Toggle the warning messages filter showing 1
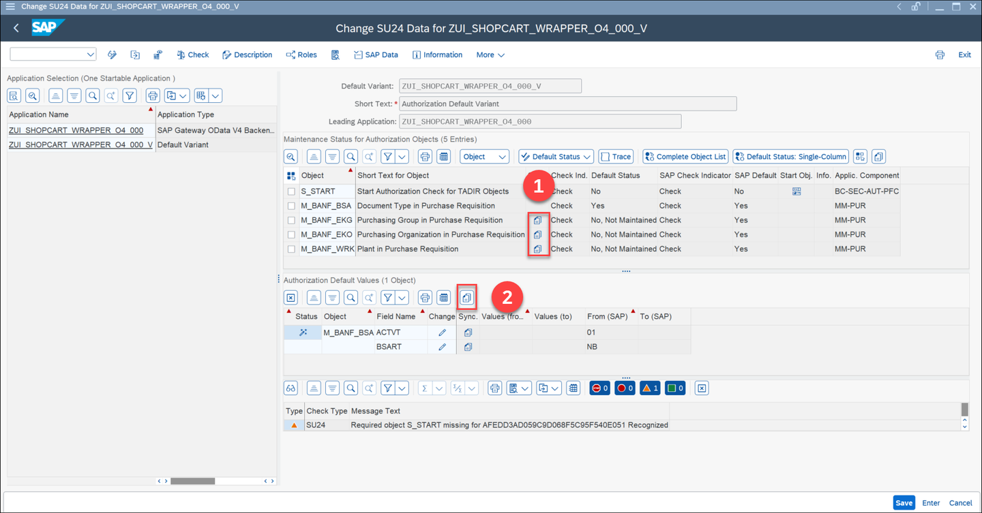 coord(650,388)
